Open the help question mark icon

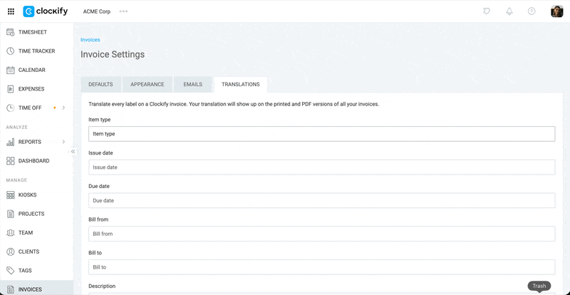pos(532,11)
